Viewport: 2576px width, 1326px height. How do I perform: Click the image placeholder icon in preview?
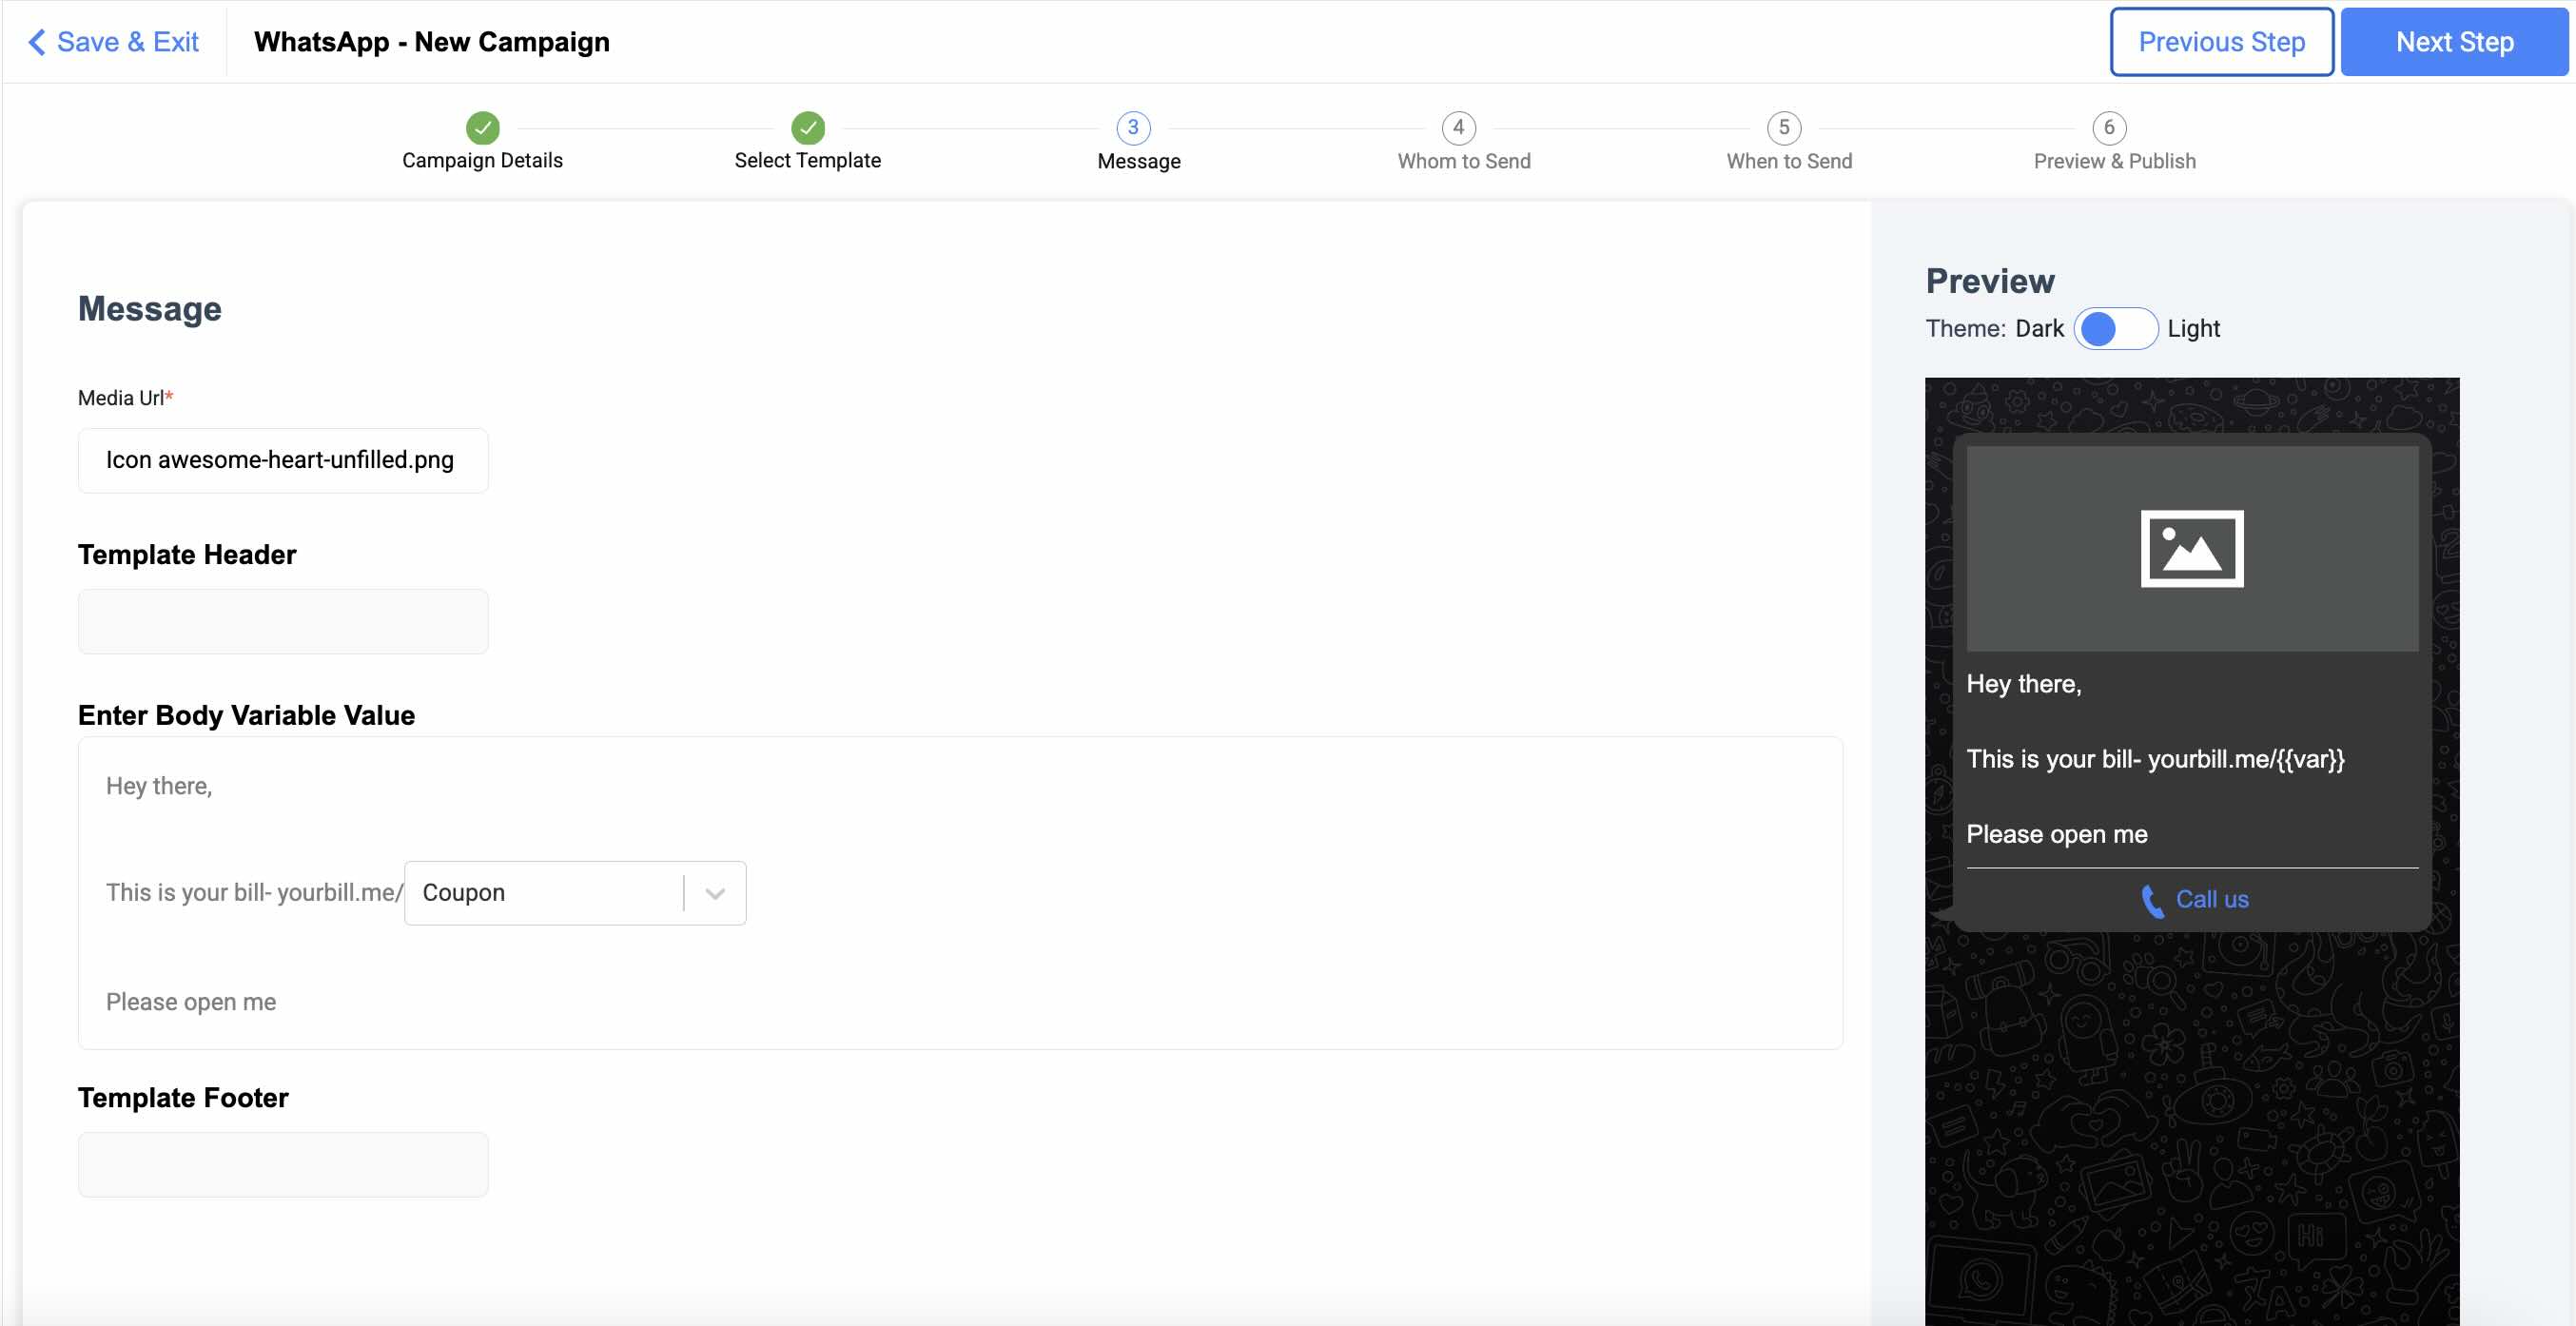click(x=2191, y=549)
